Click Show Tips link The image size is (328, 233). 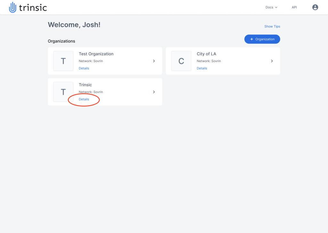(x=272, y=26)
